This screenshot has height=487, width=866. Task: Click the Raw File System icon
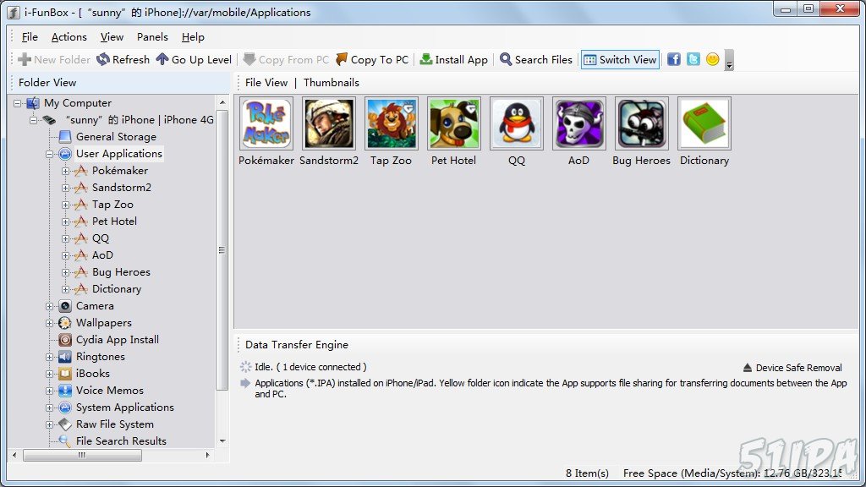click(64, 424)
